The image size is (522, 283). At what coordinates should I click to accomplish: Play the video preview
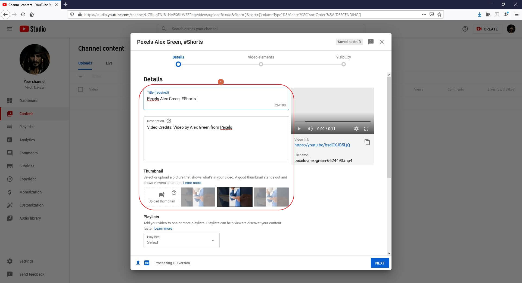[x=299, y=129]
